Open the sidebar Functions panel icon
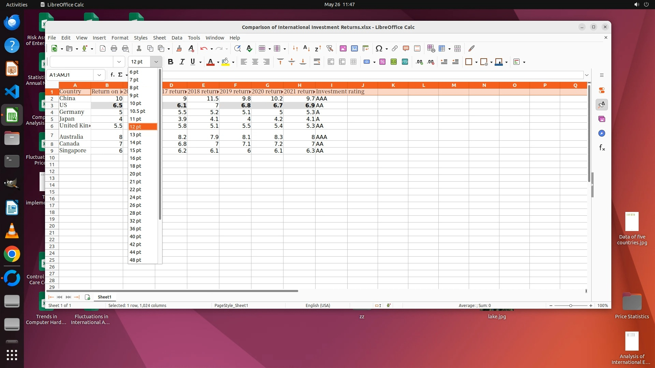 [602, 148]
